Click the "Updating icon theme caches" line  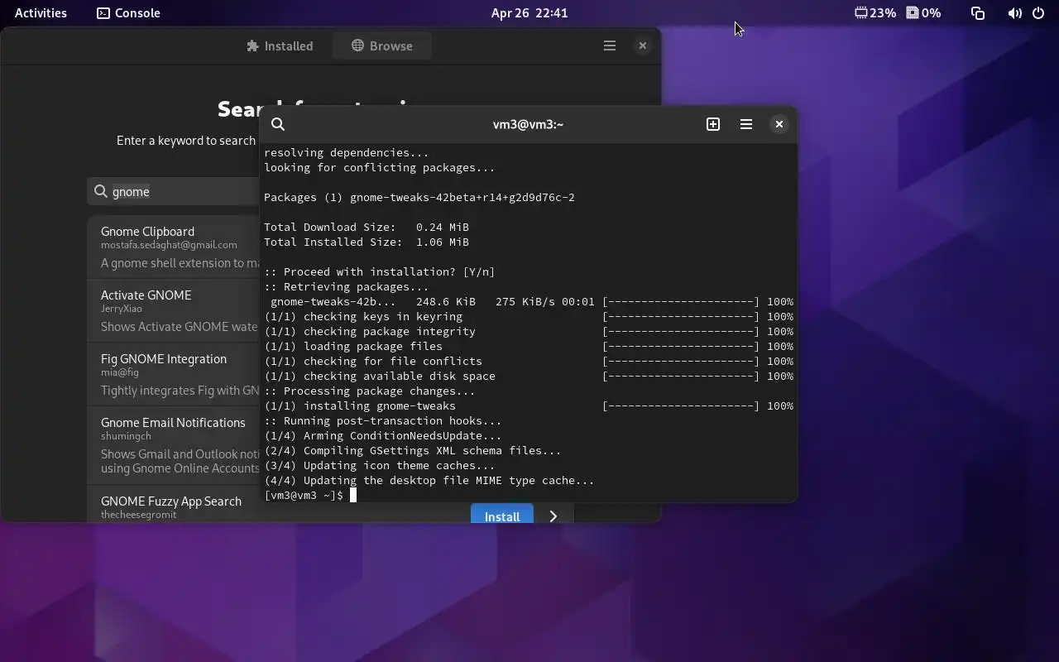(x=380, y=465)
